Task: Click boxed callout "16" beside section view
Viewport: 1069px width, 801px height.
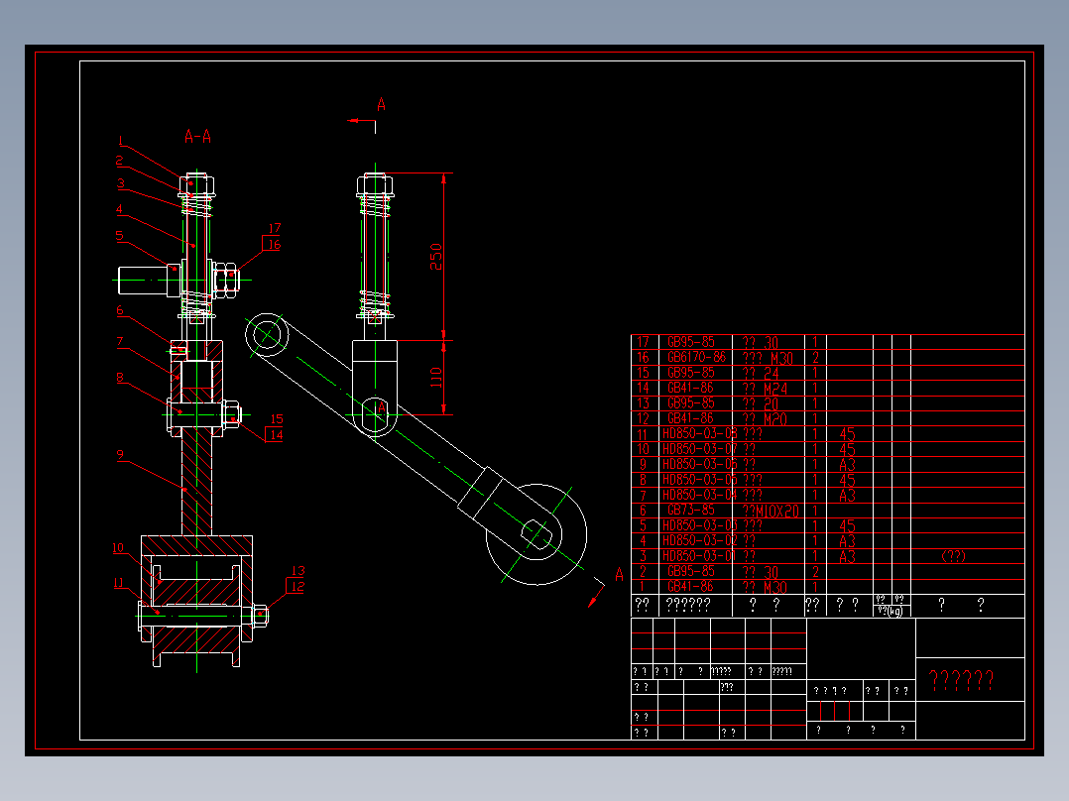Action: 272,244
